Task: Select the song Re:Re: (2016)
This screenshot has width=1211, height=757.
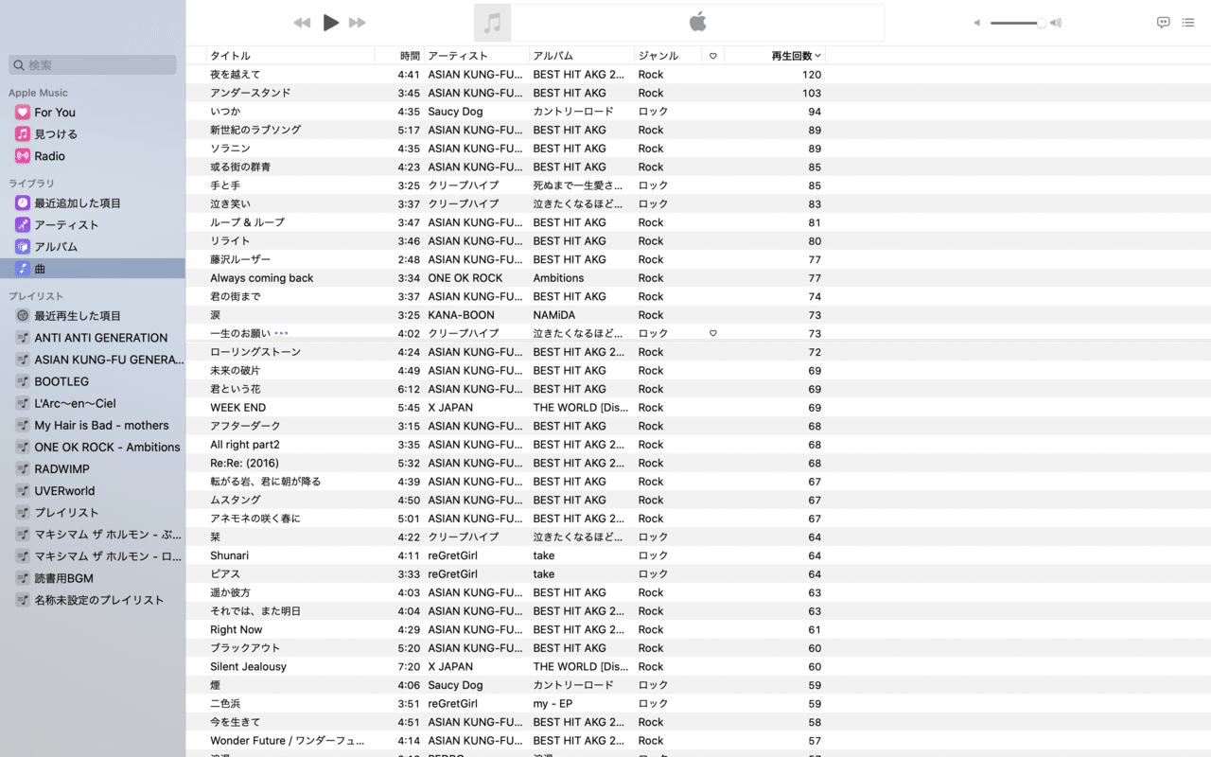Action: (245, 463)
